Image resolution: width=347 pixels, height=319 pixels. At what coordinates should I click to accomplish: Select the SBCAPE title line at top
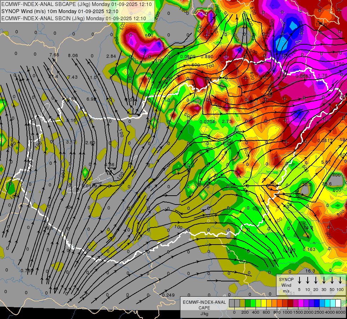pos(77,4)
